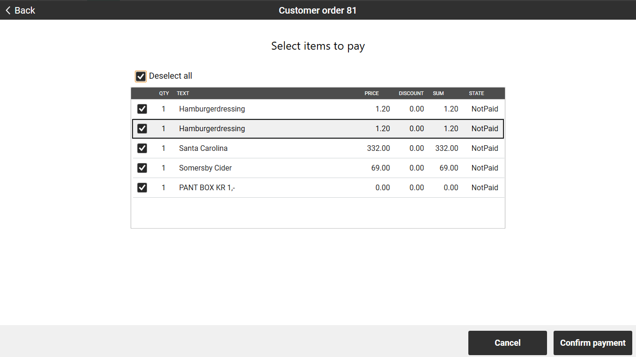Select the Santa Carolina item name
The image size is (636, 357).
coord(203,149)
